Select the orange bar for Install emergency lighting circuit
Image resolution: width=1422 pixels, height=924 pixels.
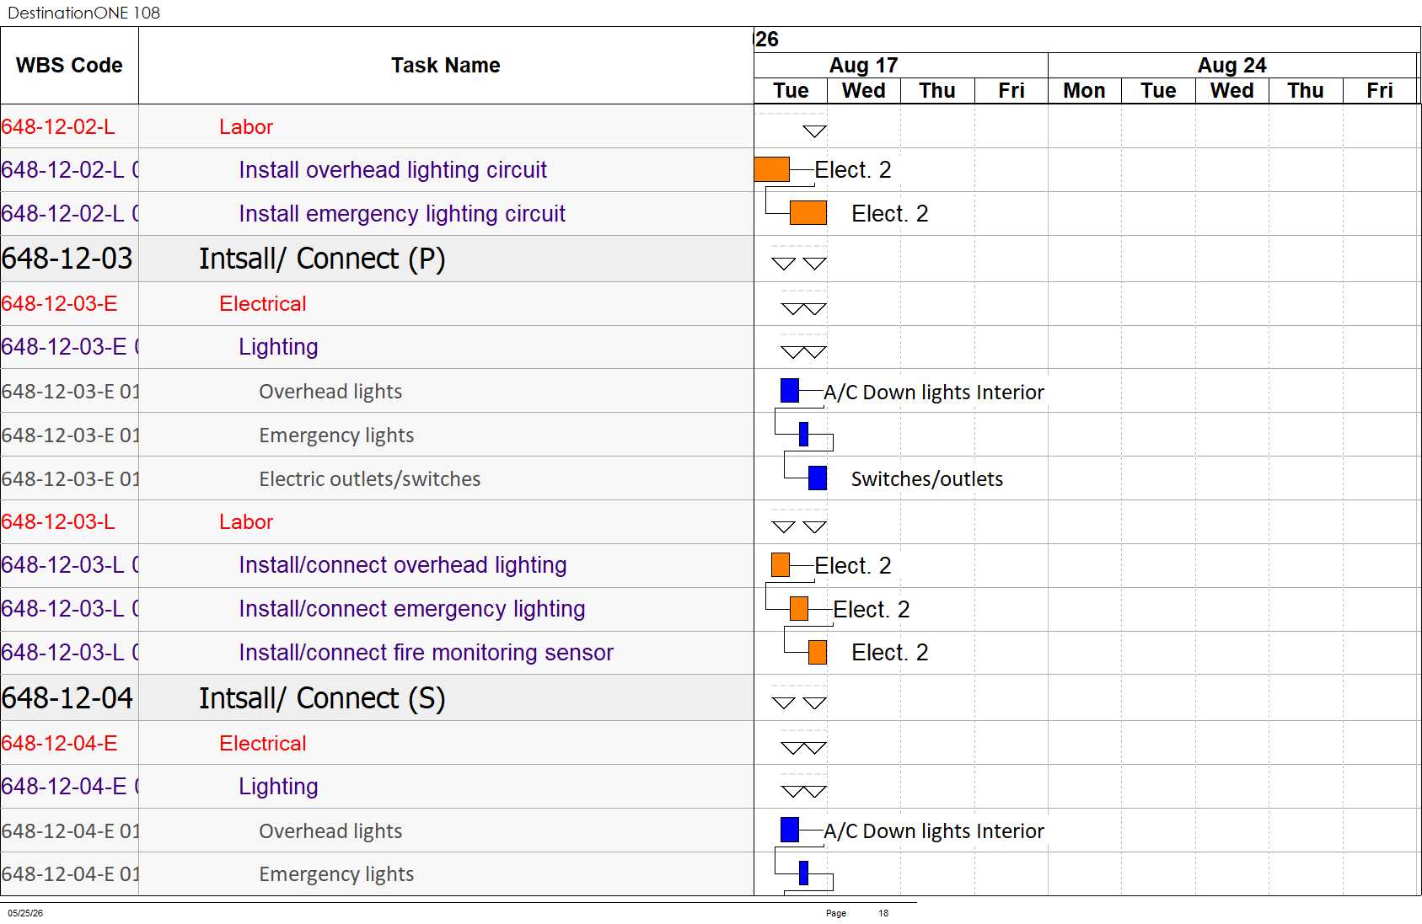pyautogui.click(x=808, y=213)
